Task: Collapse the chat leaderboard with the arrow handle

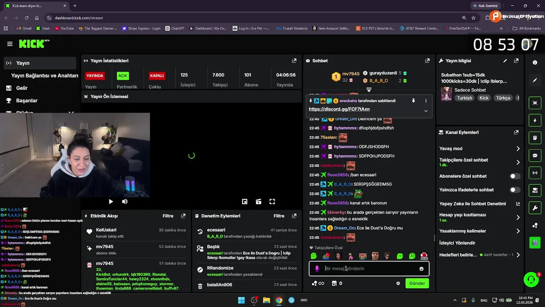Action: [x=369, y=90]
